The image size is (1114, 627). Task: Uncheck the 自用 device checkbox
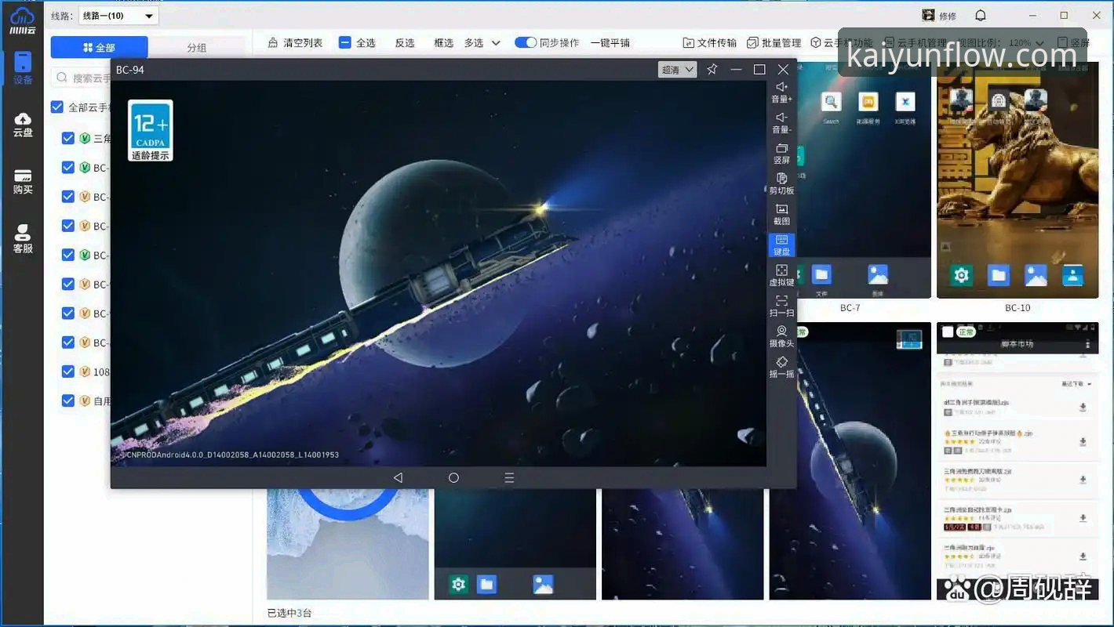(67, 400)
